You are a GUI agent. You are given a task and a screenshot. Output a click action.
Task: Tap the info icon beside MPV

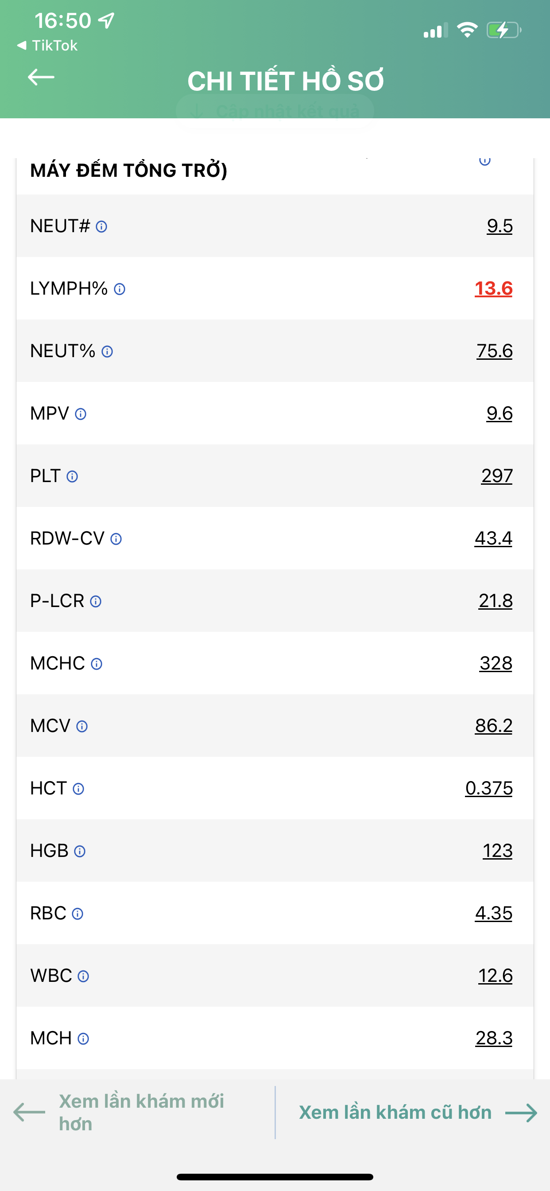pos(81,414)
